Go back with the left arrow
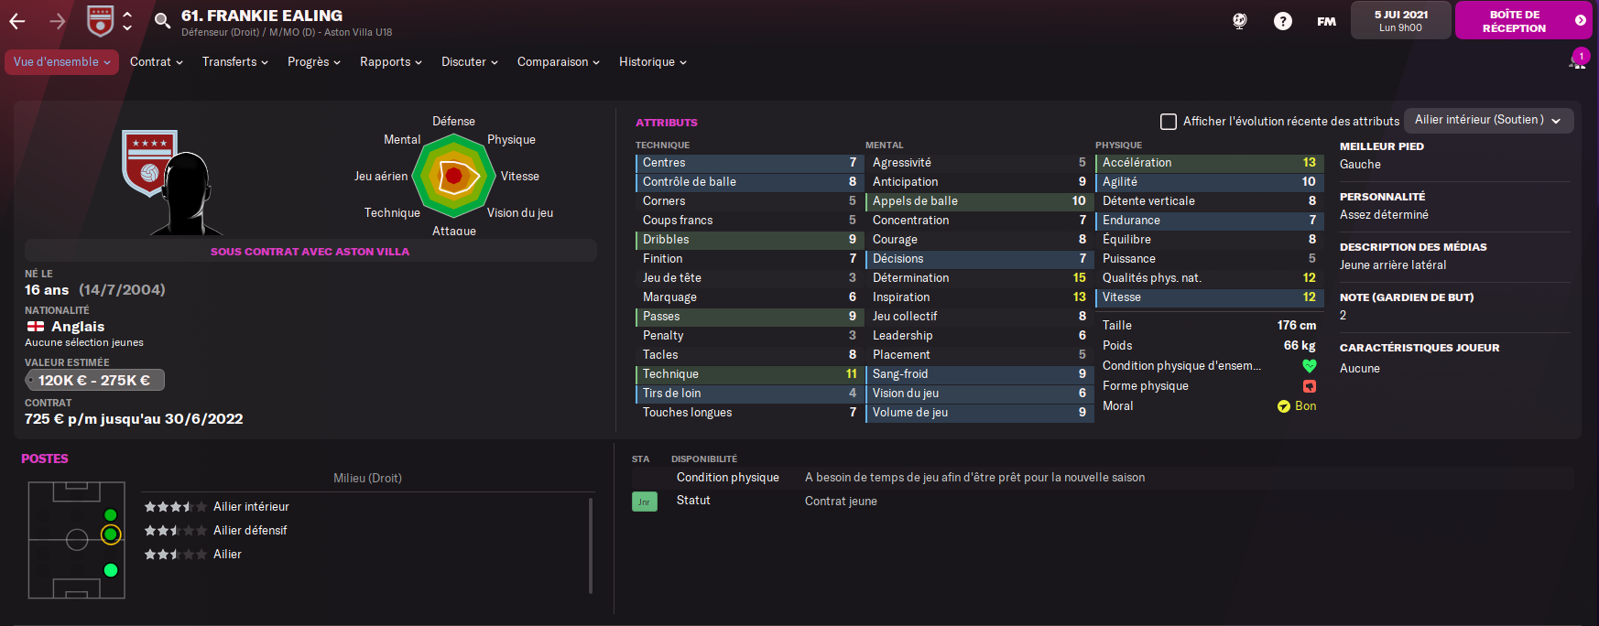Image resolution: width=1599 pixels, height=626 pixels. point(17,21)
